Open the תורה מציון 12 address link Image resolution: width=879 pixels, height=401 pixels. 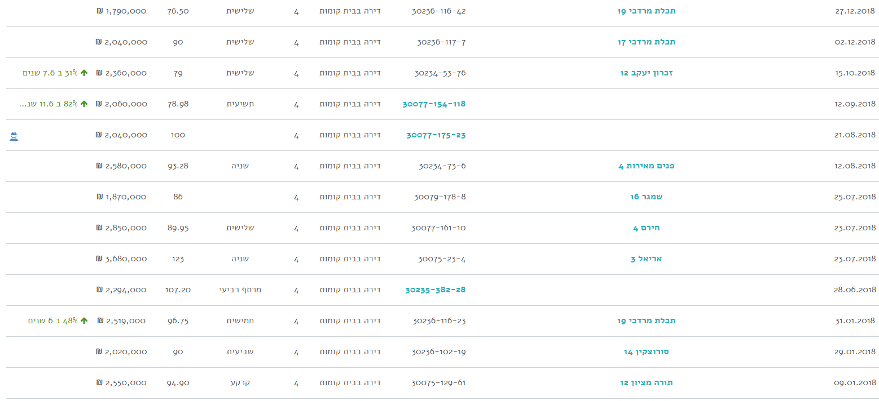click(x=646, y=383)
